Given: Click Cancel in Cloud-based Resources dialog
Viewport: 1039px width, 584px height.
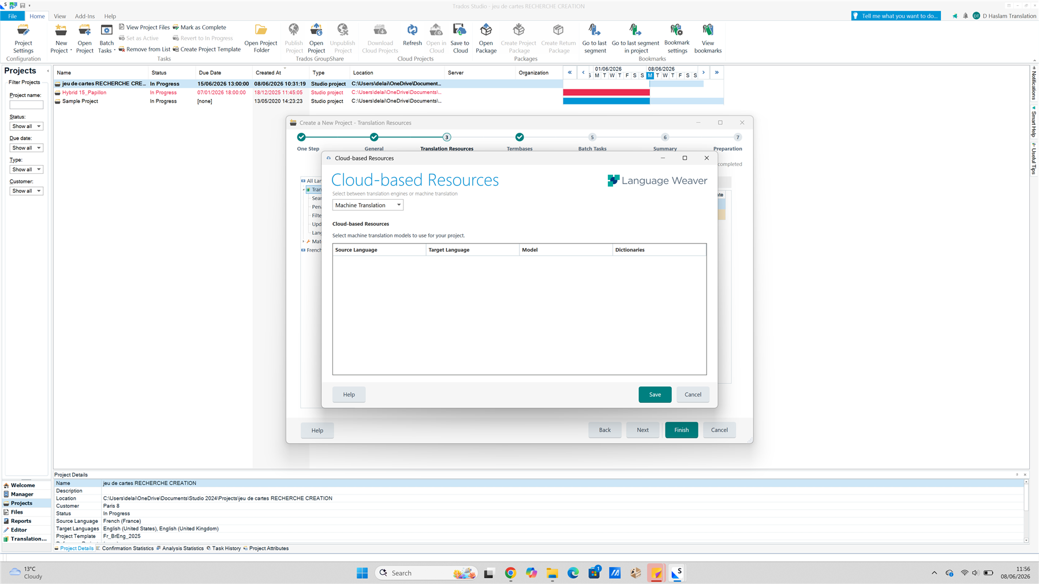Looking at the screenshot, I should pos(693,395).
